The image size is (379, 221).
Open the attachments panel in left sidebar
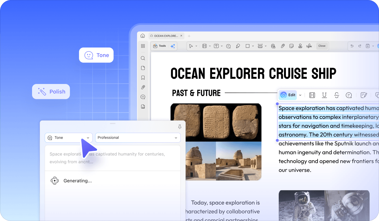pyautogui.click(x=143, y=87)
